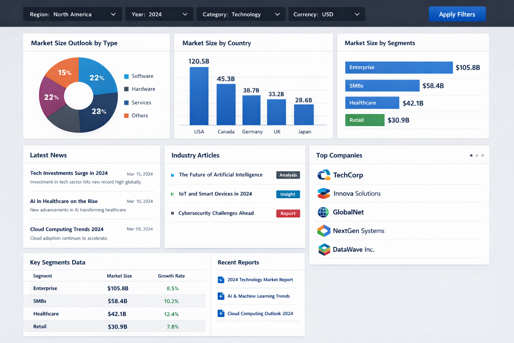Click the AI & Machine Learning Trends report icon
Viewport: 514px width, 343px height.
[221, 296]
